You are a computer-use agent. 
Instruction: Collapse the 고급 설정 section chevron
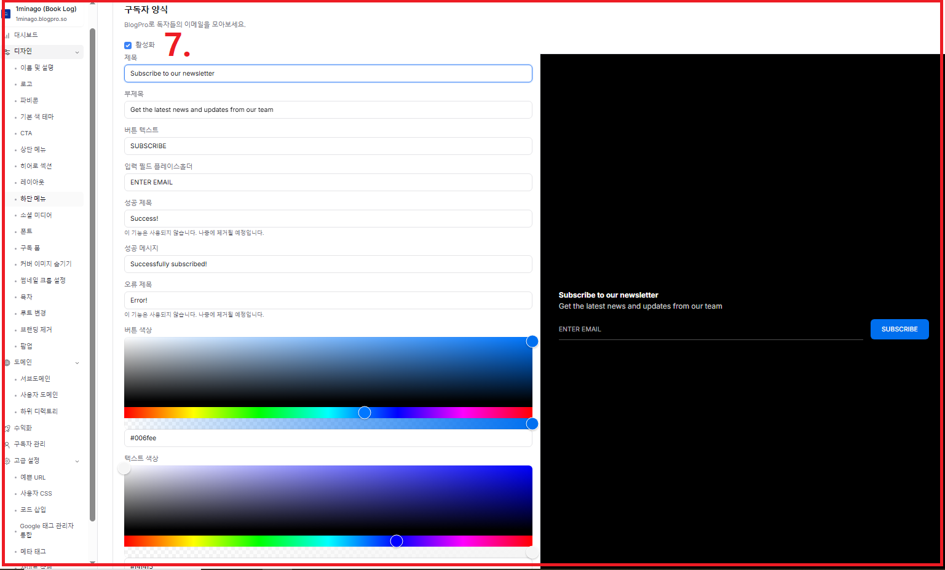coord(77,461)
